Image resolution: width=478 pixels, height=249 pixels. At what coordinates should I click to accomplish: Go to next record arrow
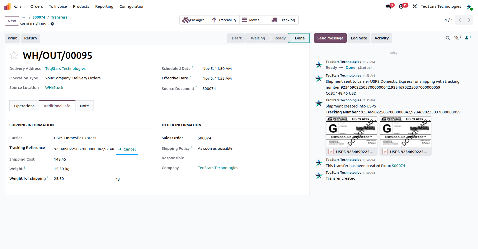469,20
